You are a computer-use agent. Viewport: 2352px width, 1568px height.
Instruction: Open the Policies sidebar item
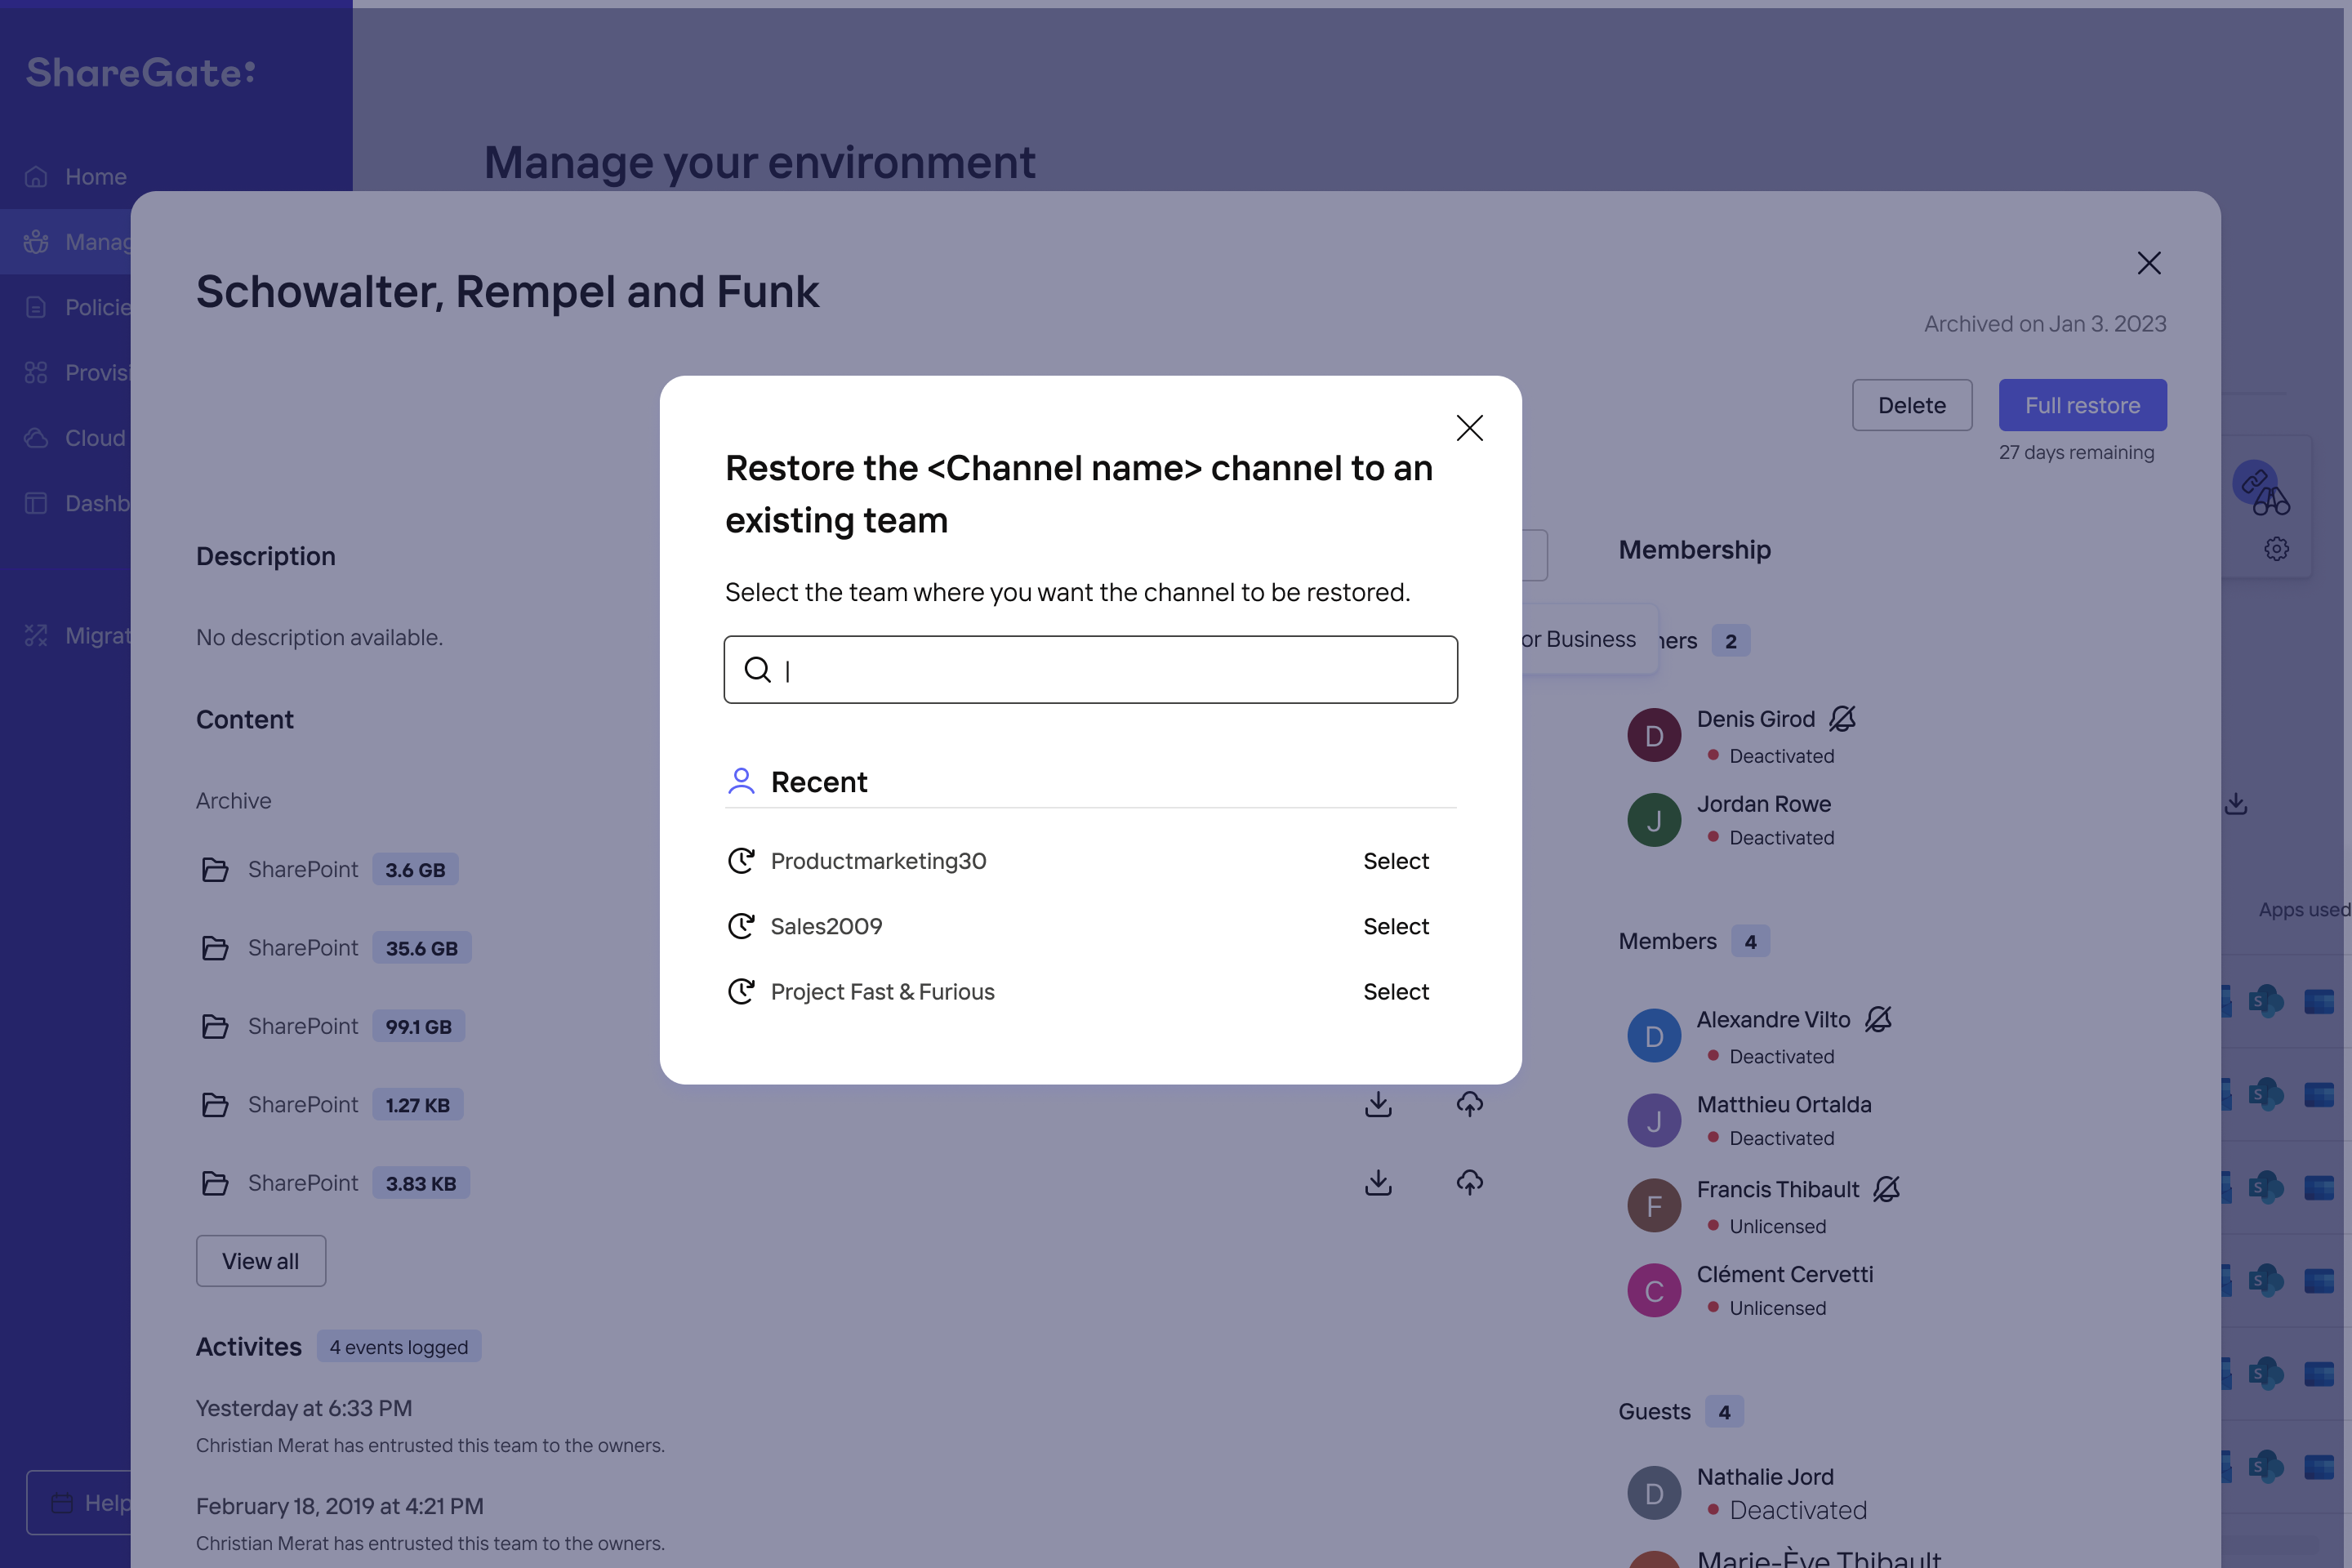coord(66,307)
